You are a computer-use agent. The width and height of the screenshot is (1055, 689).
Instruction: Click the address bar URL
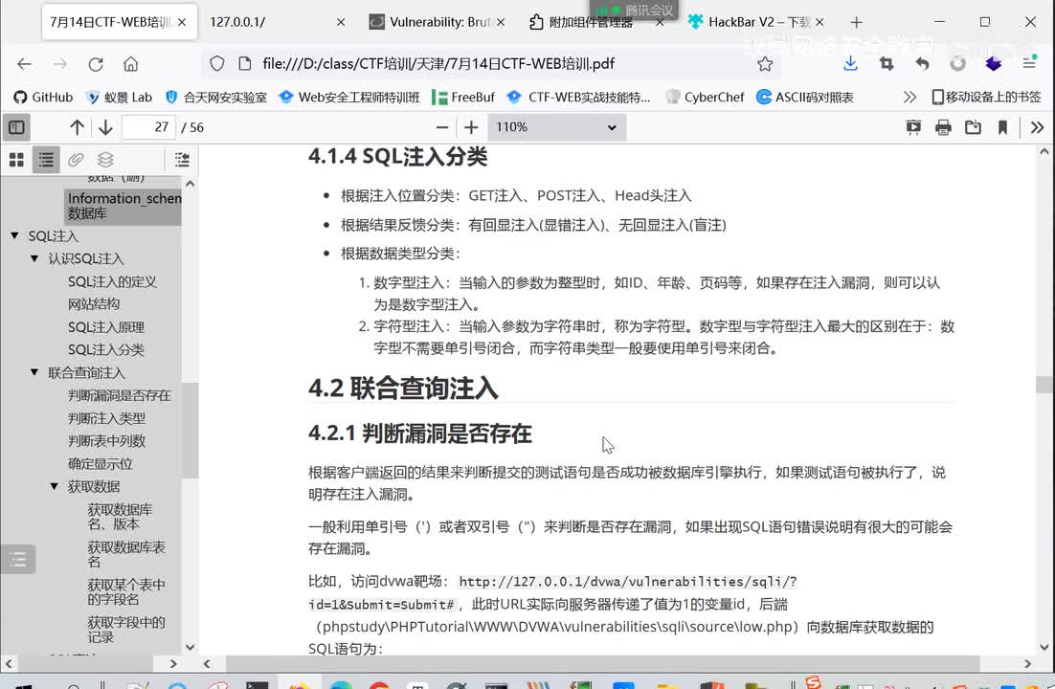click(x=438, y=64)
